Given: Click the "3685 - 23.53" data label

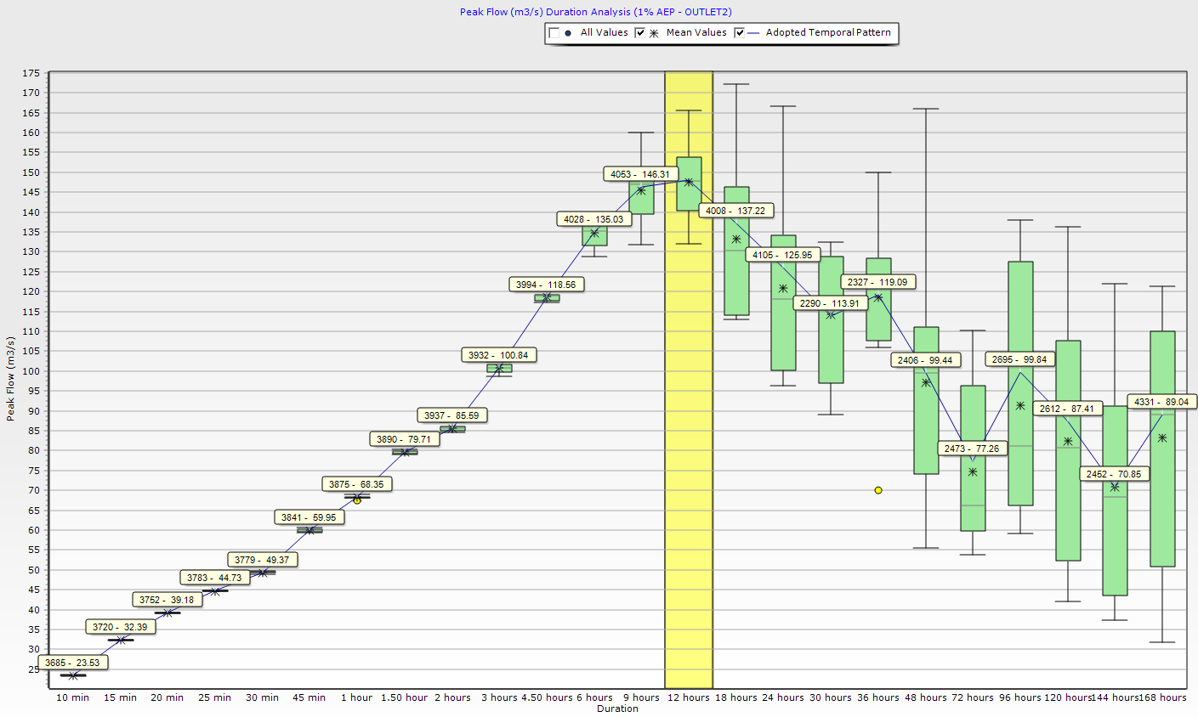Looking at the screenshot, I should [x=72, y=663].
